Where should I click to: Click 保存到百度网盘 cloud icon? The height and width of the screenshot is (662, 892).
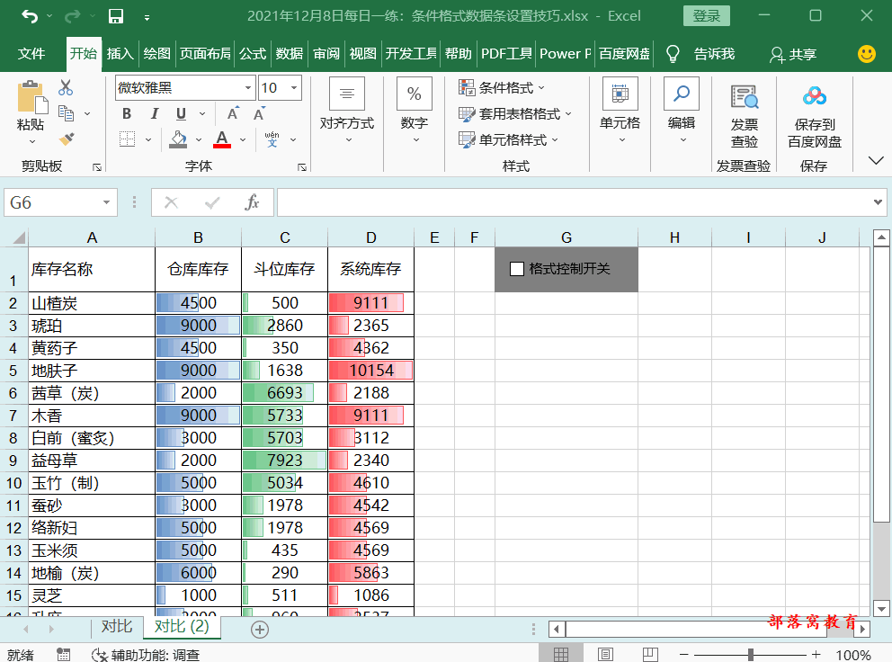[x=815, y=96]
